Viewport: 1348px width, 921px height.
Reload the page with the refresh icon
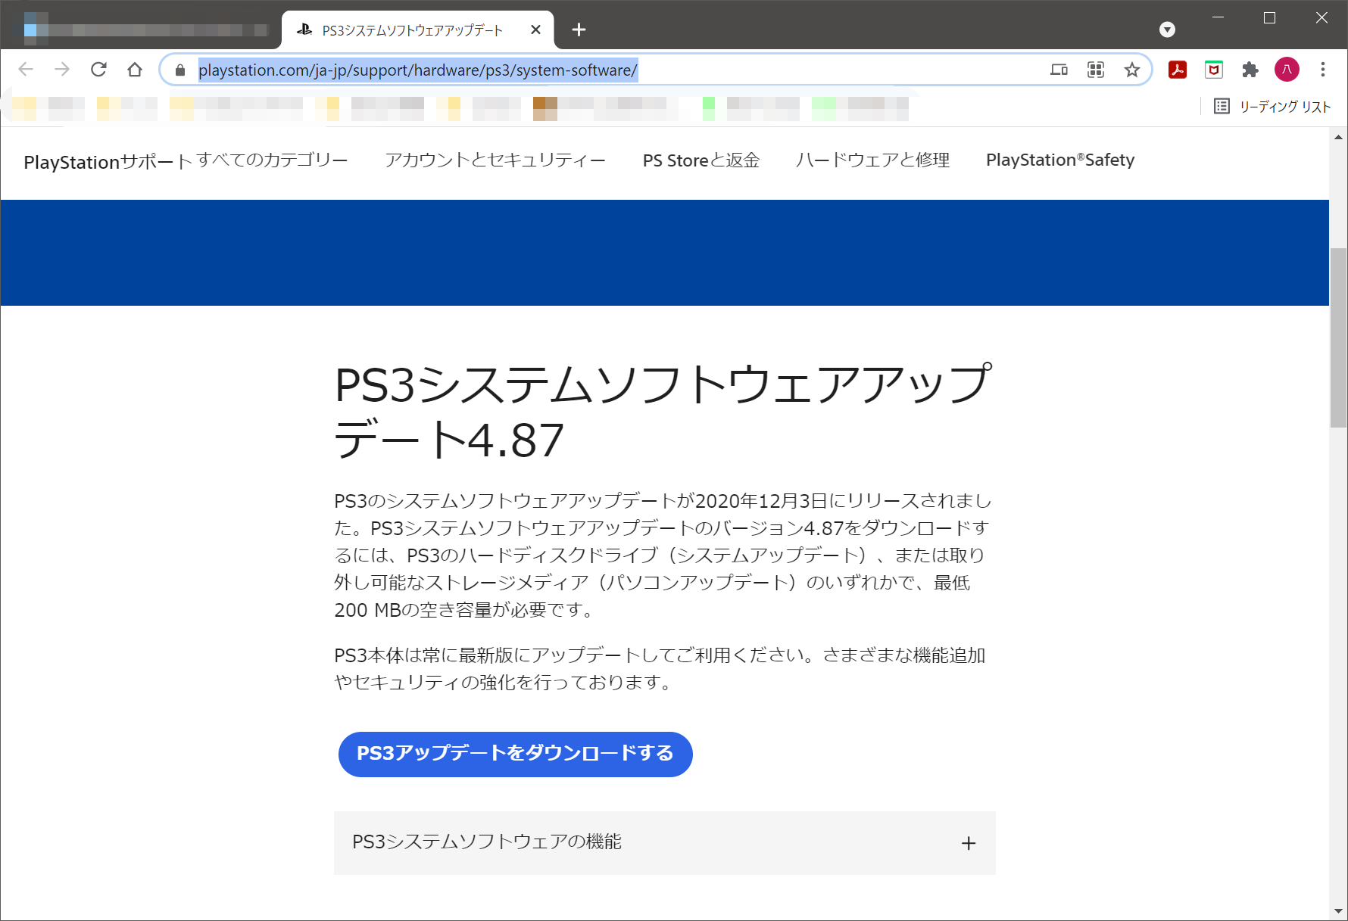98,70
